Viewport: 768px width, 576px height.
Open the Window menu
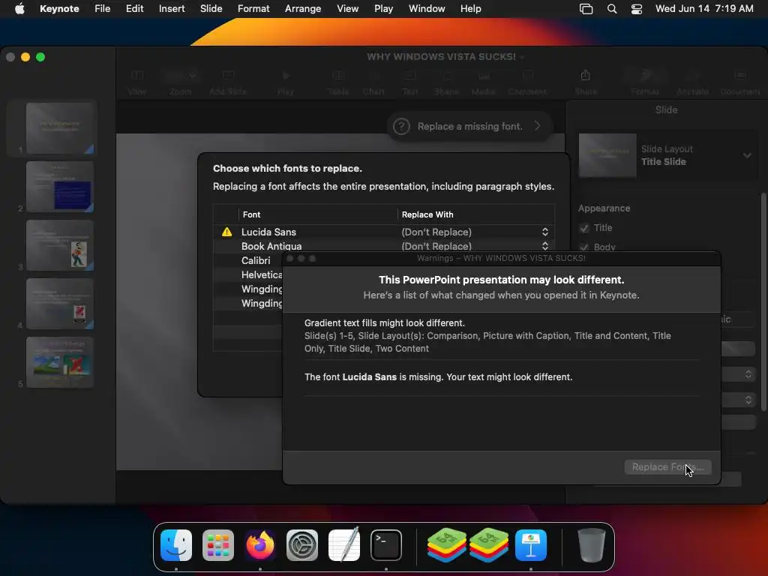tap(427, 8)
